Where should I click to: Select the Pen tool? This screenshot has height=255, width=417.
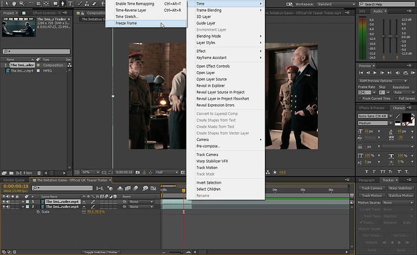point(63,3)
